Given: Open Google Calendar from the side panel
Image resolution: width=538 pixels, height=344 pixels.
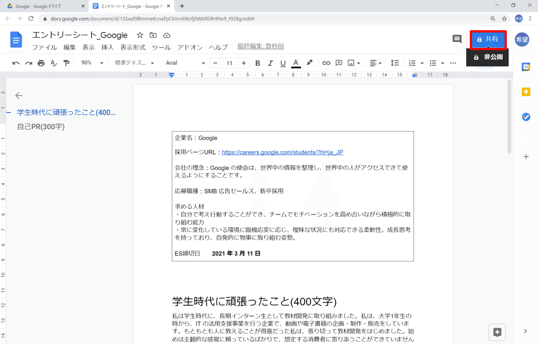Looking at the screenshot, I should [x=526, y=67].
